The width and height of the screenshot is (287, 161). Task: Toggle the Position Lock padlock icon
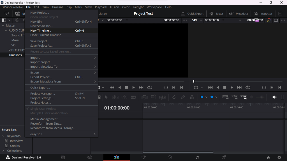click(192, 97)
